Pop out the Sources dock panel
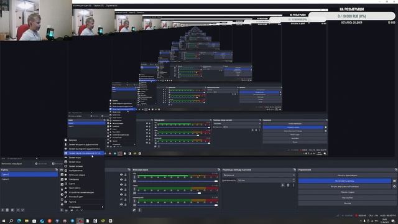Image resolution: width=398 pixels, height=224 pixels. click(x=129, y=170)
